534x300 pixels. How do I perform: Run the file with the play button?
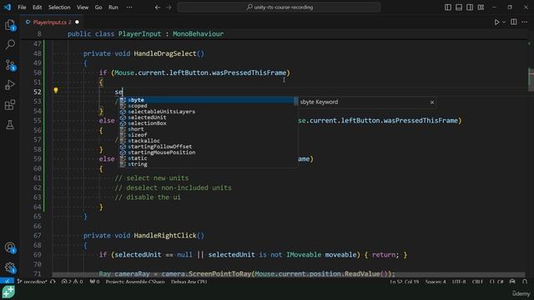497,22
